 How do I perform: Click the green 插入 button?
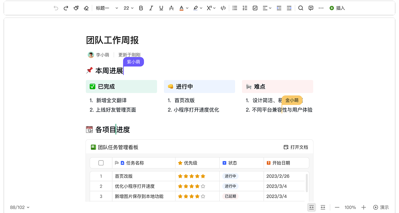(337, 8)
